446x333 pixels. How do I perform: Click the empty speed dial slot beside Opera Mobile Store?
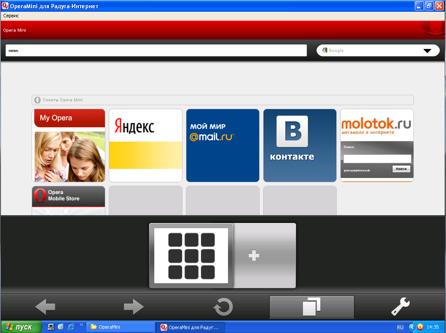pos(146,200)
